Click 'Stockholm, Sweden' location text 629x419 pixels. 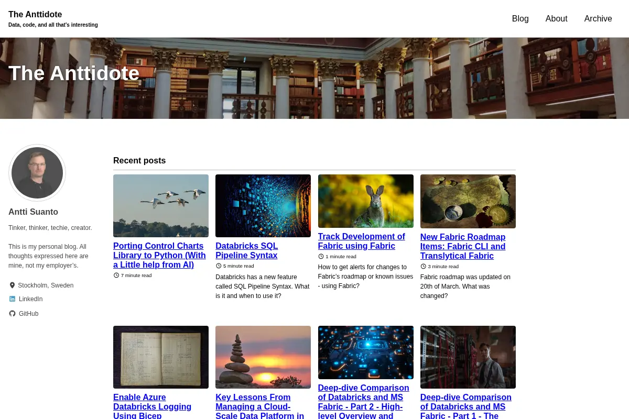[46, 285]
